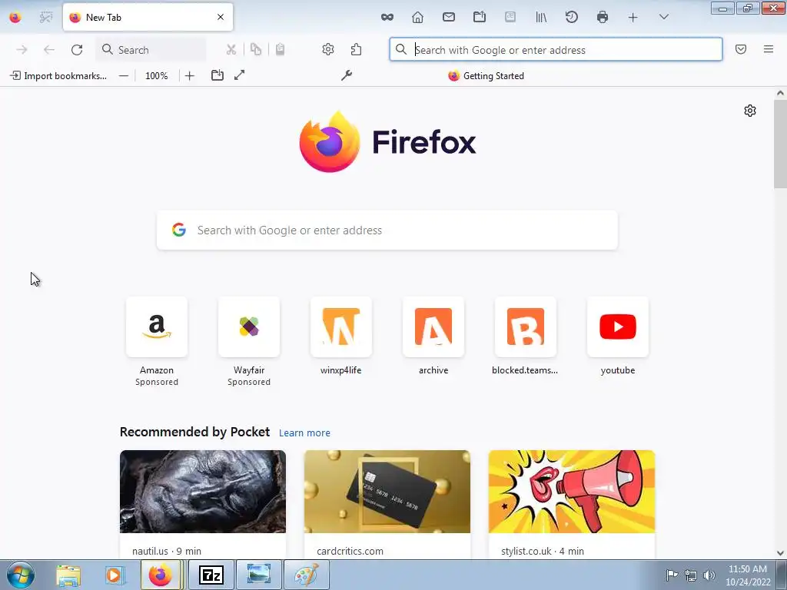Reload the page with refresh icon

coord(77,50)
